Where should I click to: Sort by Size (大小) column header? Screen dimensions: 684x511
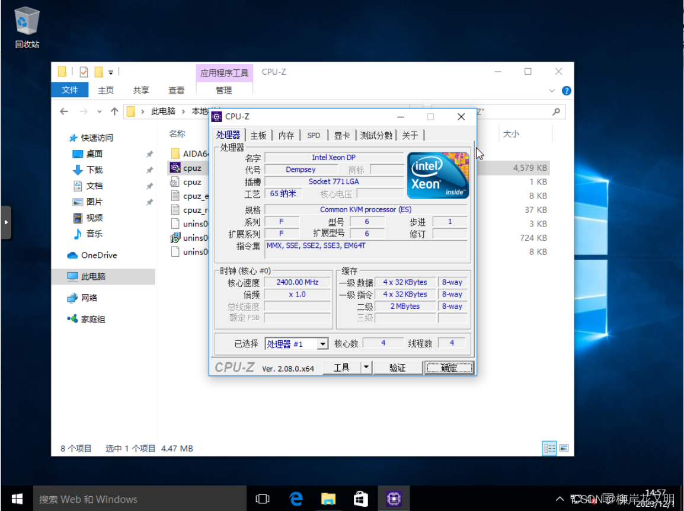pos(512,133)
